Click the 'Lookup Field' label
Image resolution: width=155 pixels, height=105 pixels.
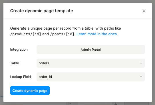[x=21, y=77]
